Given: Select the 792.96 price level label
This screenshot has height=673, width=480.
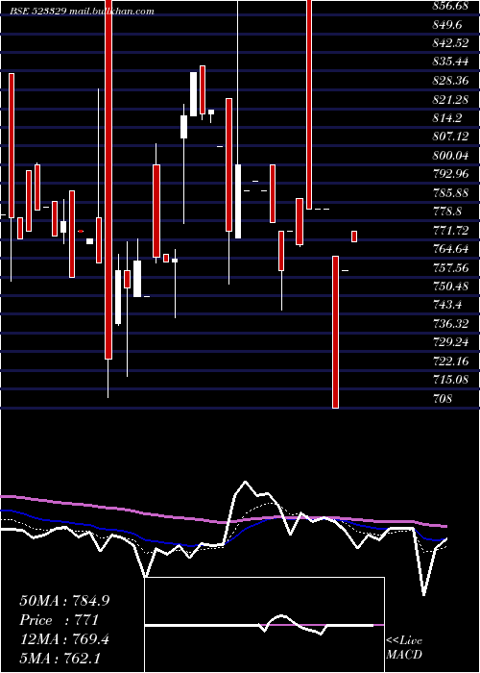Looking at the screenshot, I should [x=451, y=174].
